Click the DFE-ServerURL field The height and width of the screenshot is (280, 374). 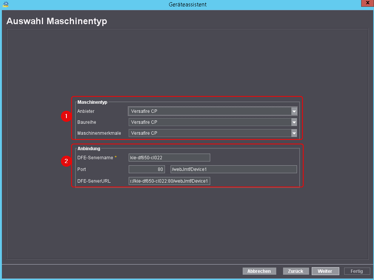click(x=169, y=181)
